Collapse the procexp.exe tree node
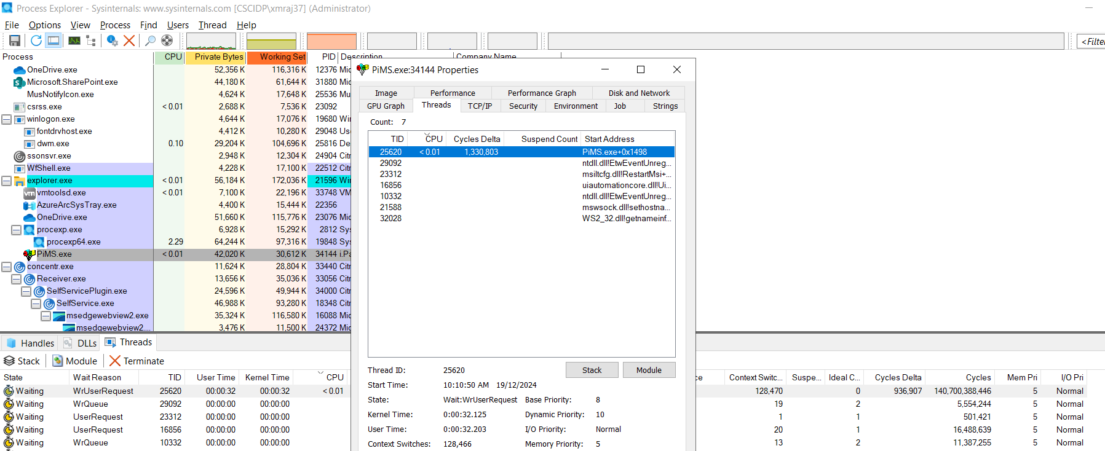Viewport: 1105px width, 451px height. pos(16,230)
